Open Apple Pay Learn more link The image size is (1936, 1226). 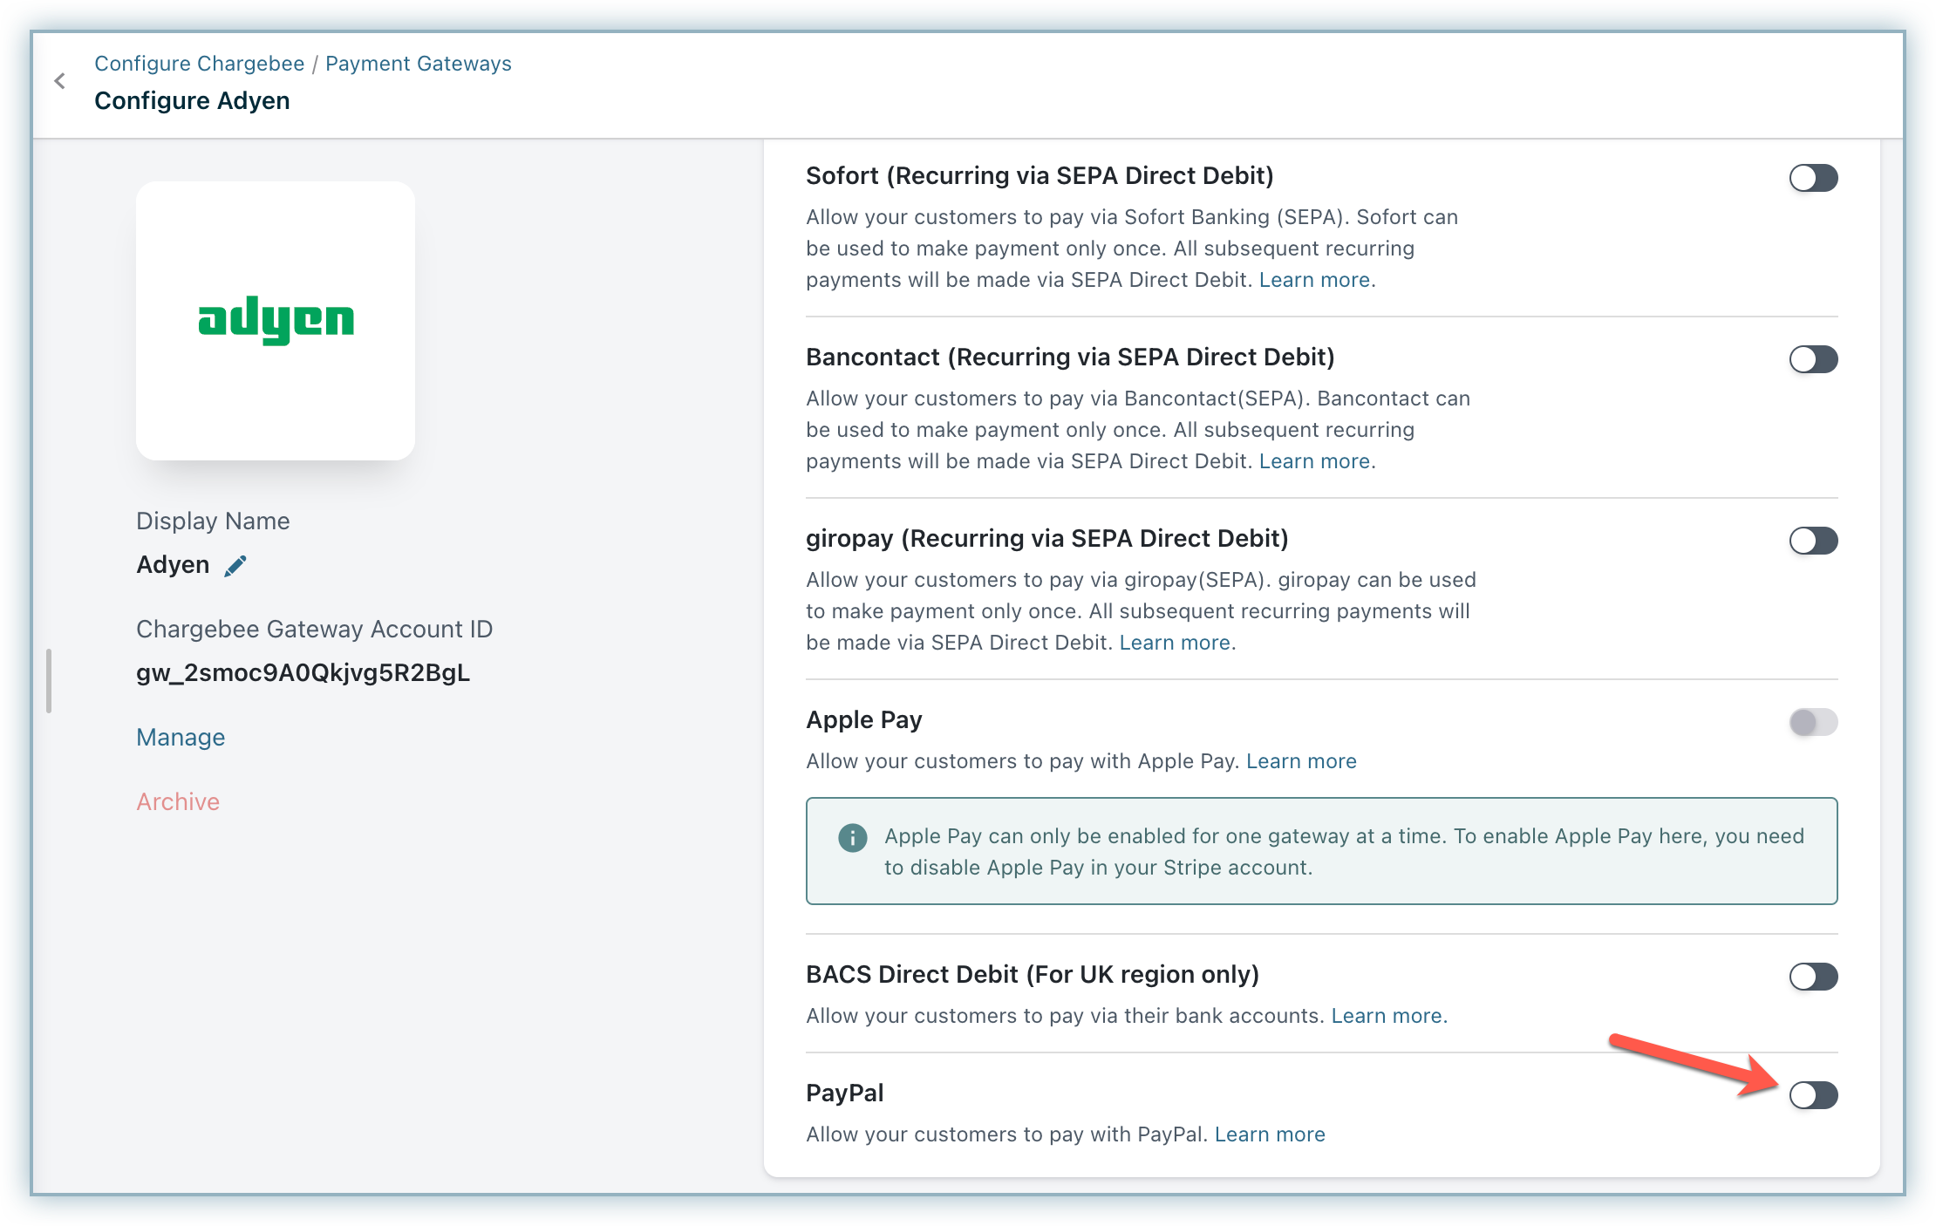(1301, 761)
